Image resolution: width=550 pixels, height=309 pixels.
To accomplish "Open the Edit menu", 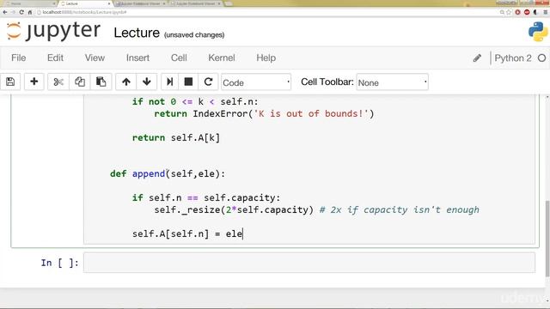I will [55, 58].
